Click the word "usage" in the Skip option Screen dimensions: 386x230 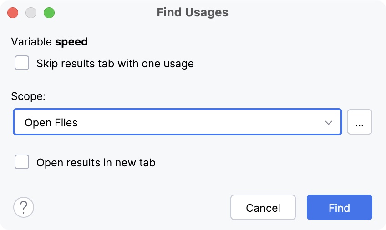point(179,64)
